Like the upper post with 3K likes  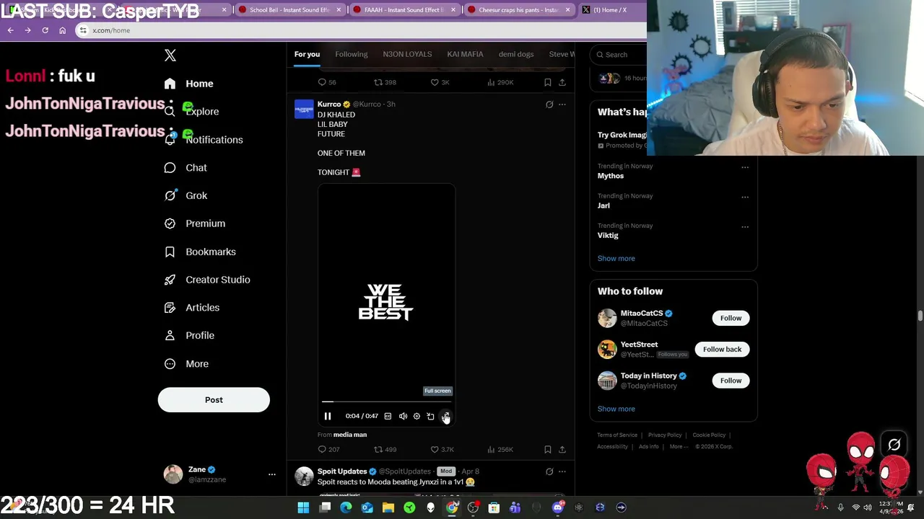tap(440, 82)
